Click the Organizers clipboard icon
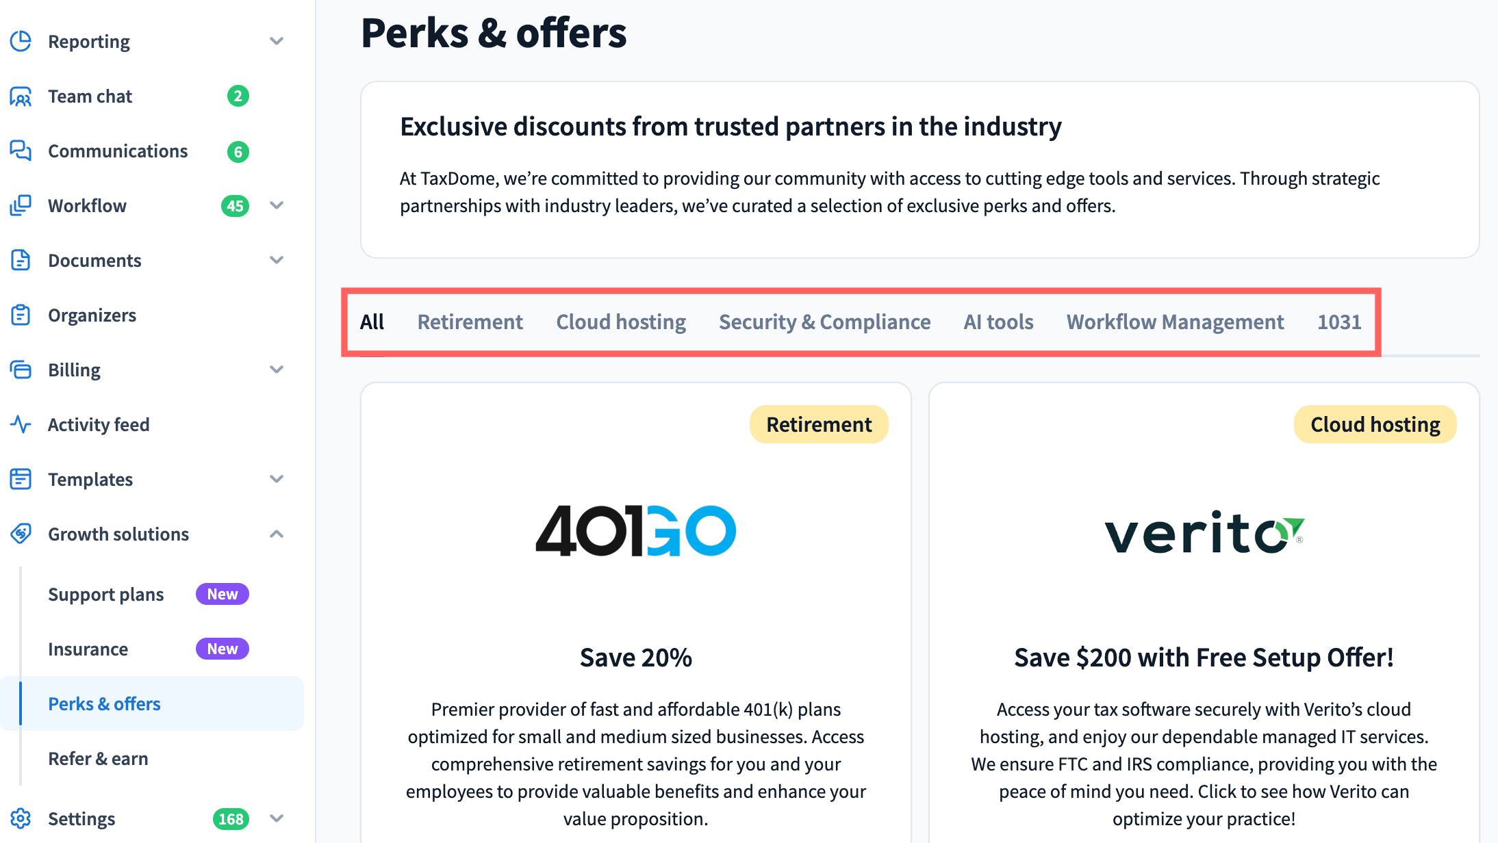This screenshot has width=1498, height=843. click(21, 315)
